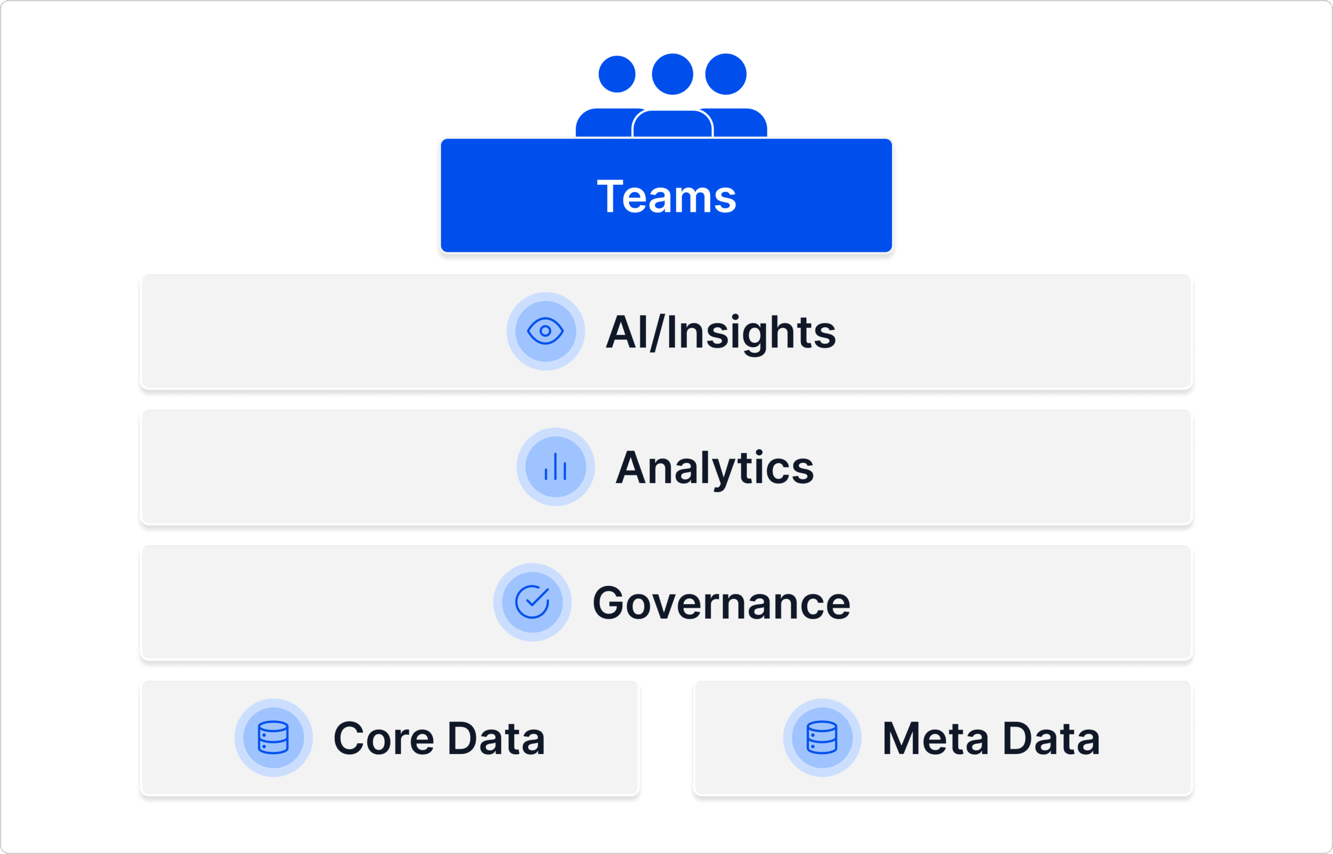The image size is (1333, 854).
Task: Select the AI/Insights text label
Action: pyautogui.click(x=721, y=332)
